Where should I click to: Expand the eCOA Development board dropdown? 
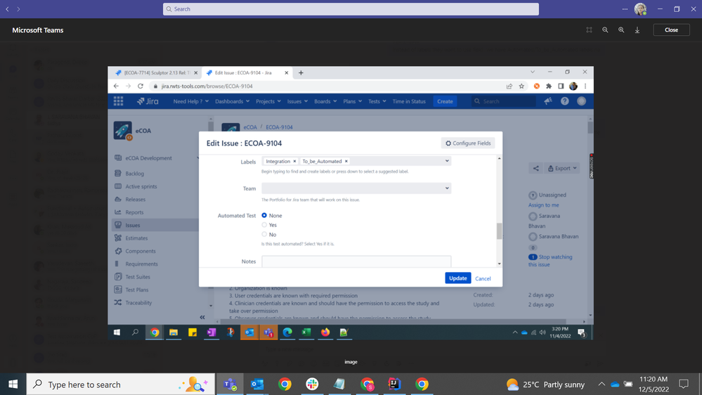pyautogui.click(x=197, y=158)
